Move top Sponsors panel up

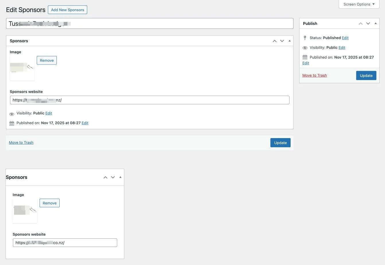[x=275, y=41]
